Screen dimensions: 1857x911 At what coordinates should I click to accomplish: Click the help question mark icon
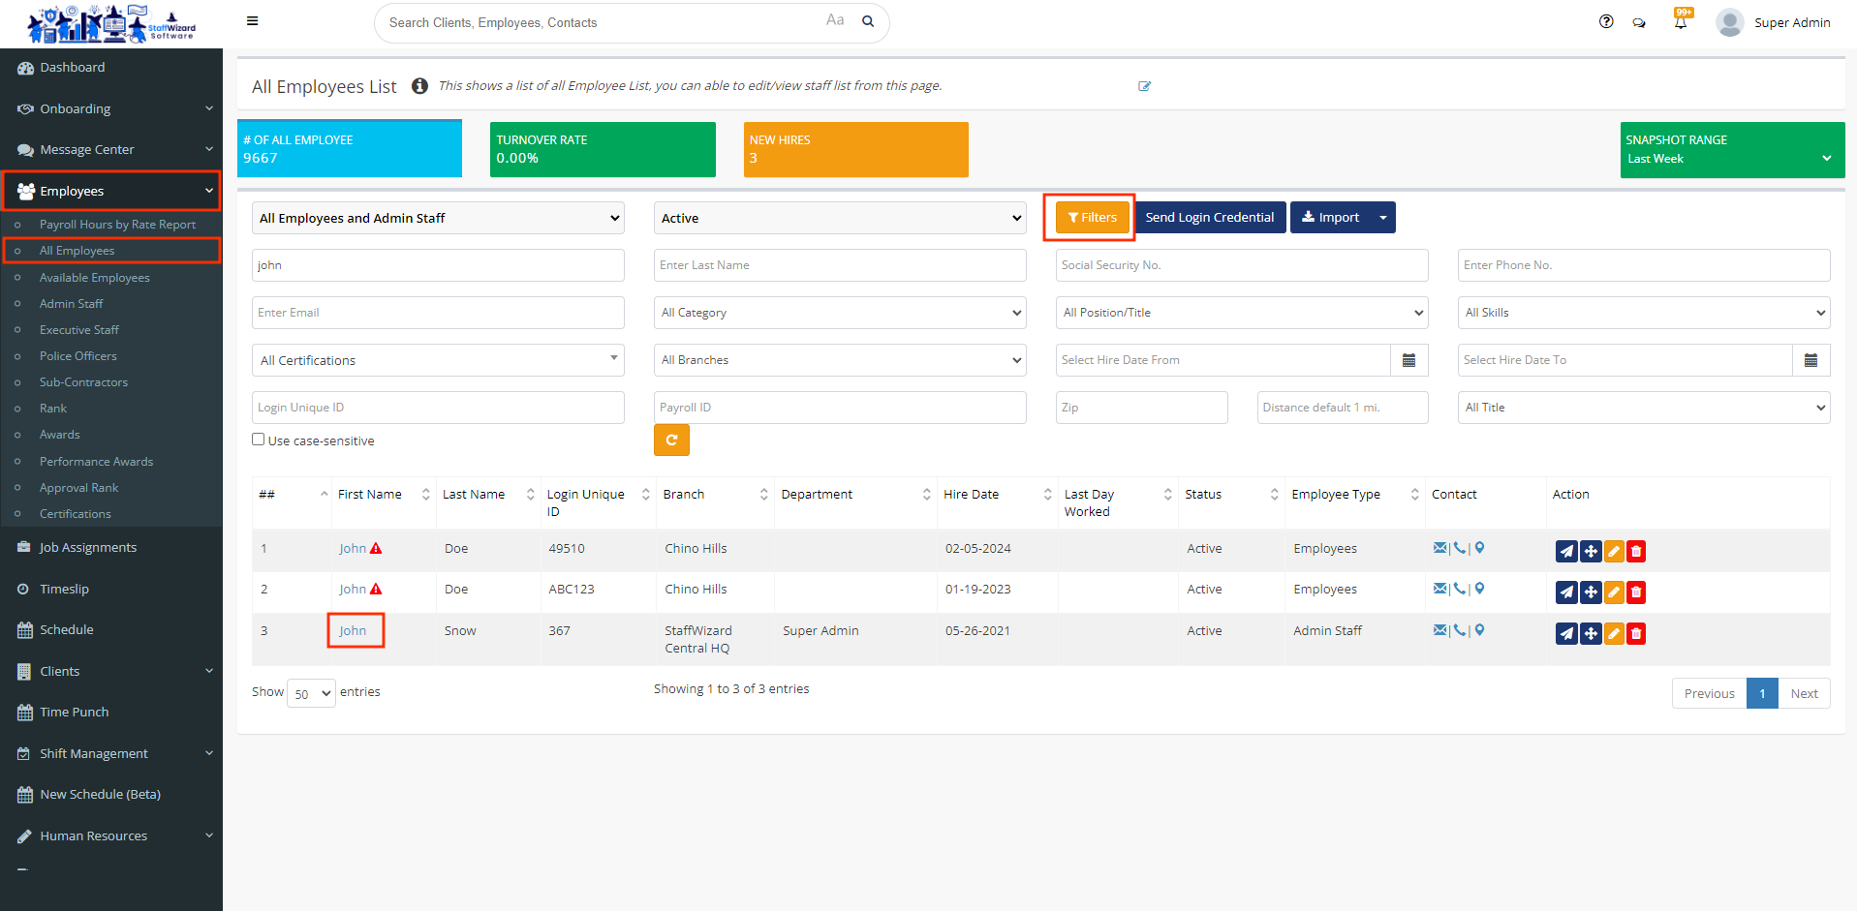point(1606,21)
